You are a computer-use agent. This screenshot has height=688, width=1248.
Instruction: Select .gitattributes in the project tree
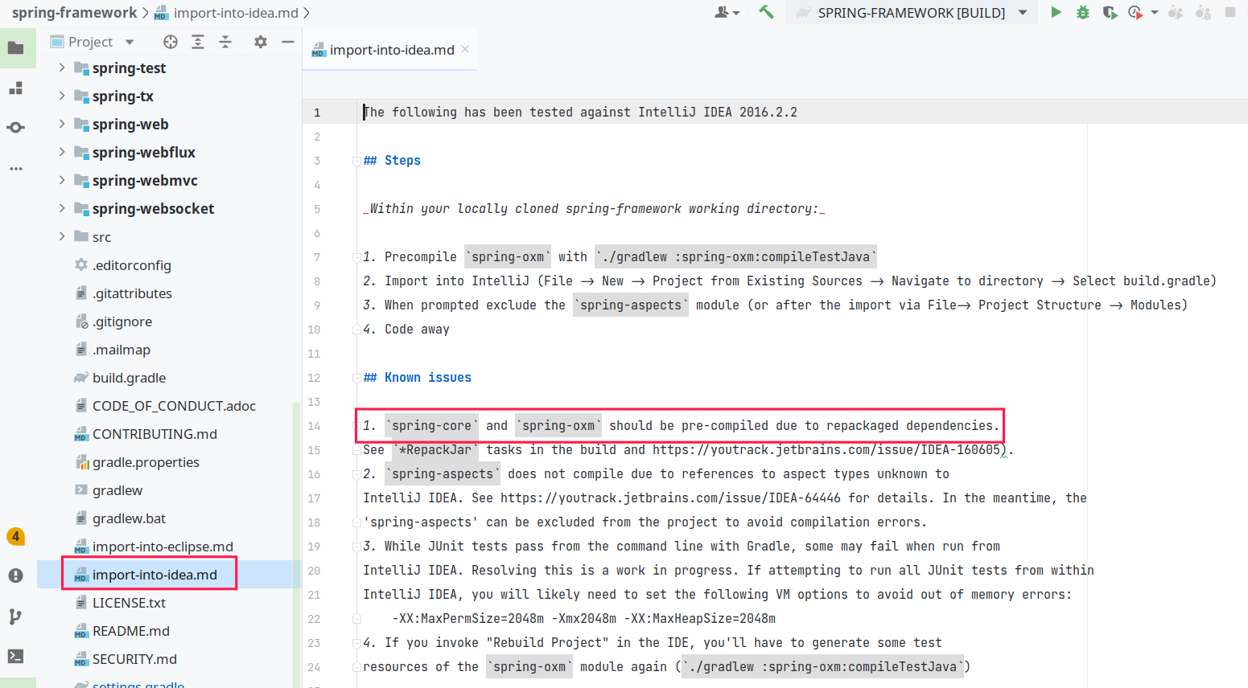pyautogui.click(x=132, y=293)
